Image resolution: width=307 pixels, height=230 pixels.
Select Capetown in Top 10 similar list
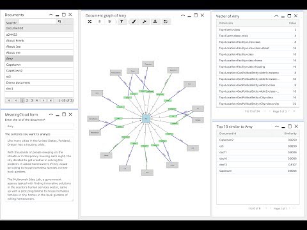pyautogui.click(x=258, y=171)
